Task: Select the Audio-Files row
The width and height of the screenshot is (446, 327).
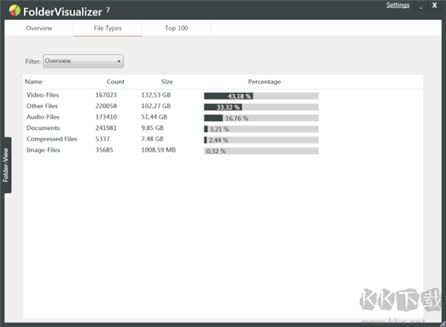Action: (223, 117)
